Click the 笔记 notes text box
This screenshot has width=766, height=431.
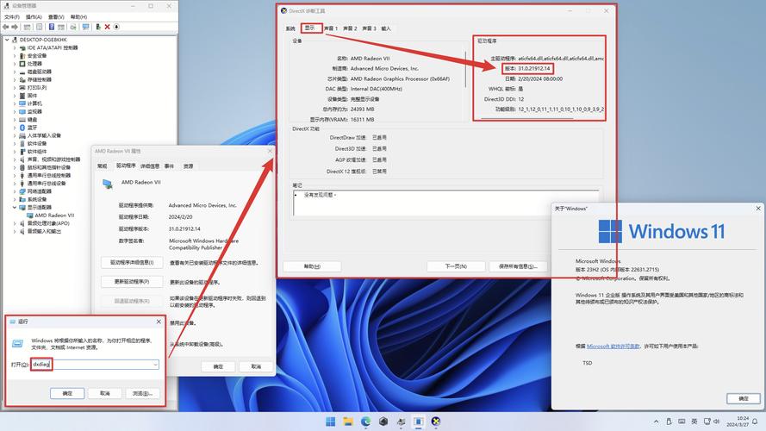click(x=445, y=203)
